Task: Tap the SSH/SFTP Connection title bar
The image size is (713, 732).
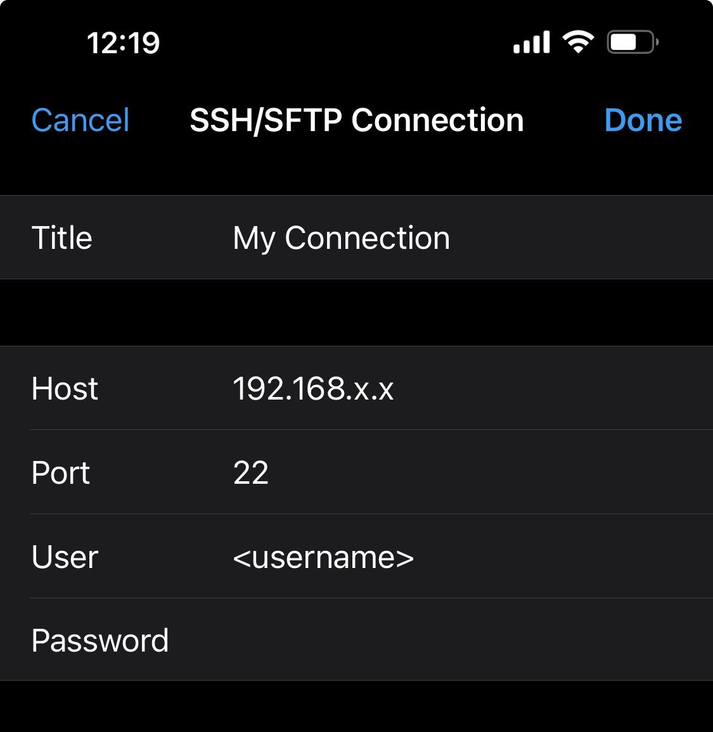Action: click(356, 120)
